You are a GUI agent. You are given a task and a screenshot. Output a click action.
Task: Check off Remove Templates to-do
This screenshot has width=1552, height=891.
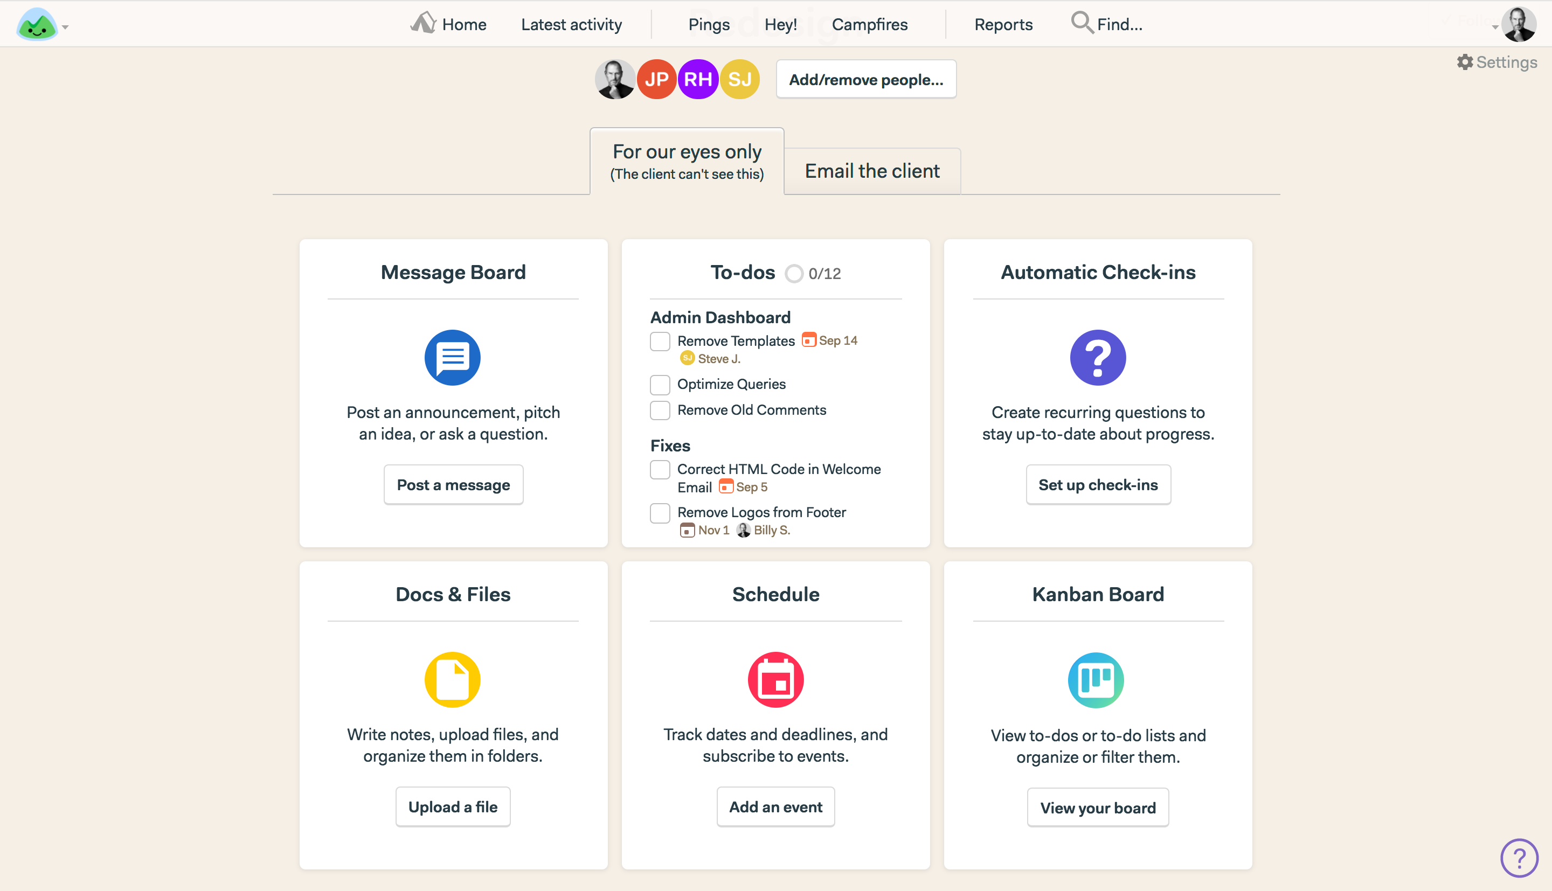pyautogui.click(x=660, y=341)
